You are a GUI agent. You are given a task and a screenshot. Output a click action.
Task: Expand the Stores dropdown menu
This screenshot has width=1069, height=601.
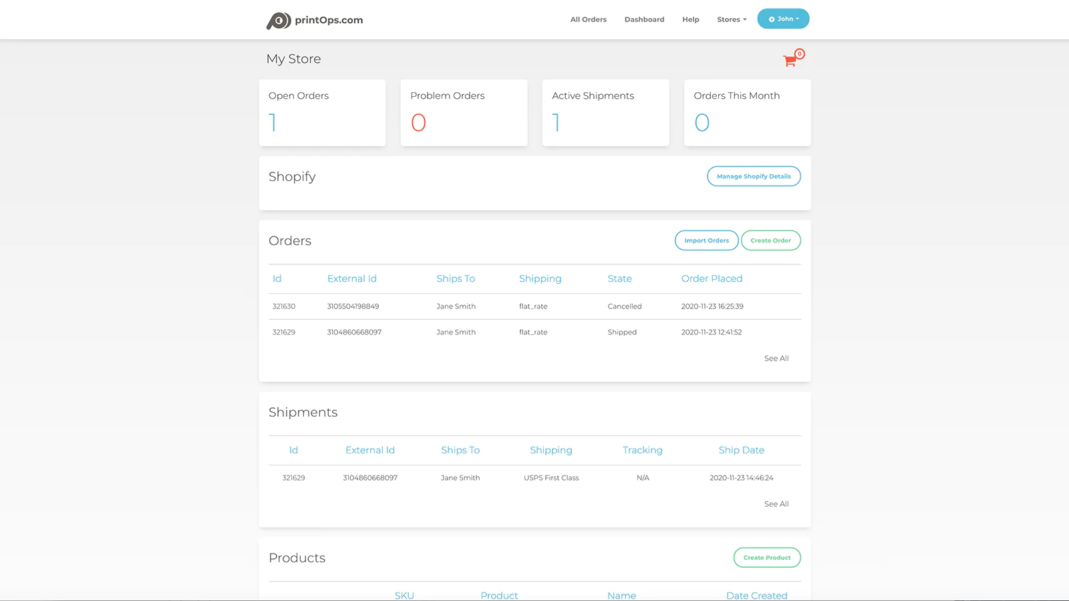click(732, 19)
